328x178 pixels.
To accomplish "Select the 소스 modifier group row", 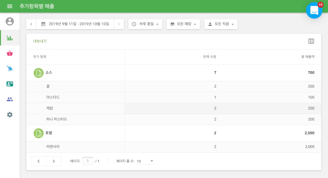I will coord(48,73).
